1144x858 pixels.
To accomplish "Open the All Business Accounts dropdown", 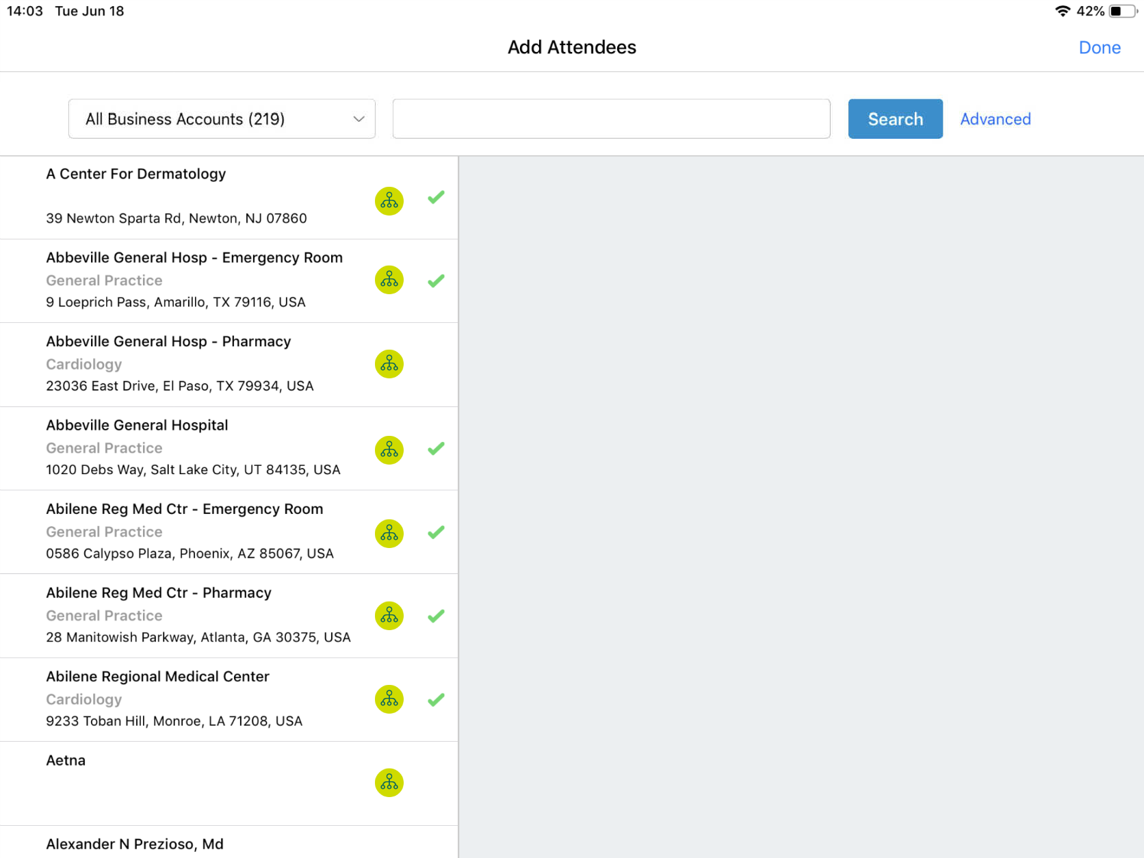I will 221,119.
